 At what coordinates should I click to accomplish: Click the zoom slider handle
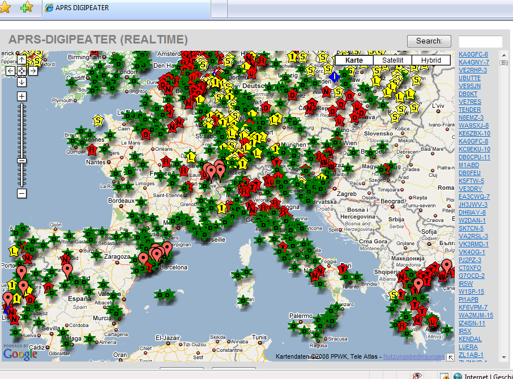22,160
